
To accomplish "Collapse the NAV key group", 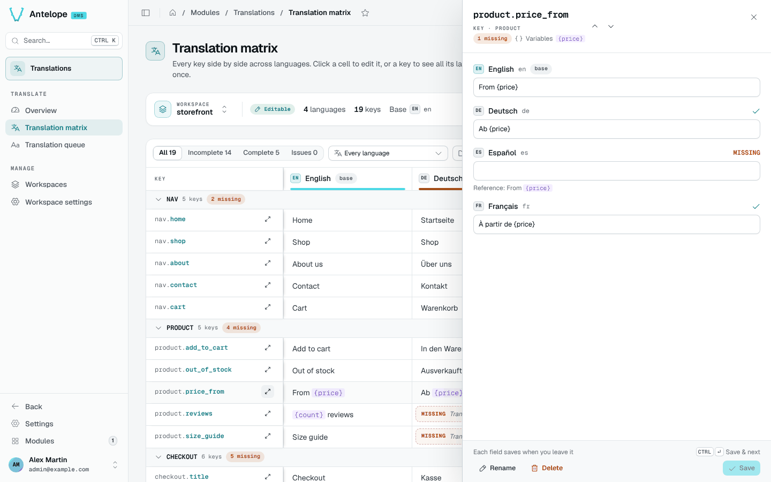I will click(x=158, y=199).
